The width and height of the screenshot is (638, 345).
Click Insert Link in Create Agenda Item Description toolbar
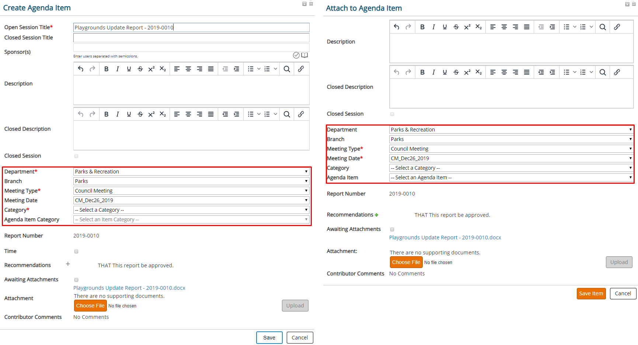[301, 69]
